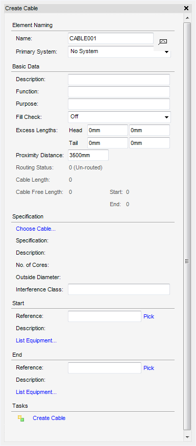Click the Interference Class field
Screen dimensions: 196x446
119,289
